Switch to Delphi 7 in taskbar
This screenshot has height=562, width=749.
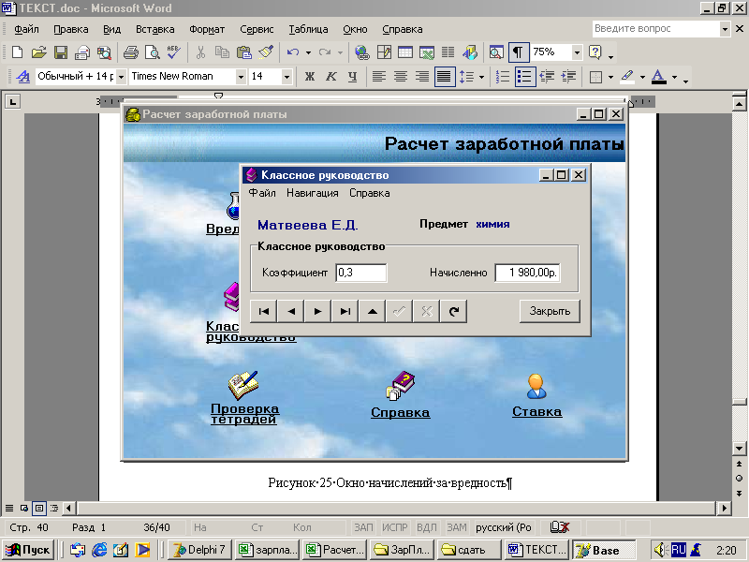[199, 550]
